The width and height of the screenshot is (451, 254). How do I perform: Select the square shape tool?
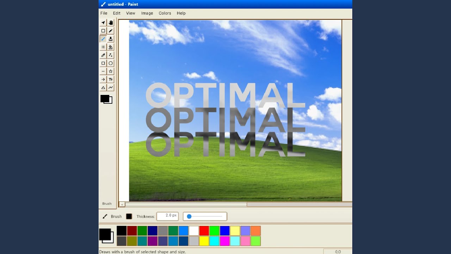(x=103, y=63)
